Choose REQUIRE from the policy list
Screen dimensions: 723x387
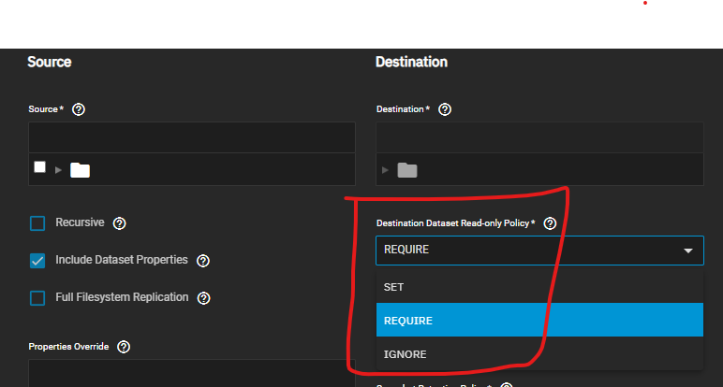click(x=539, y=320)
